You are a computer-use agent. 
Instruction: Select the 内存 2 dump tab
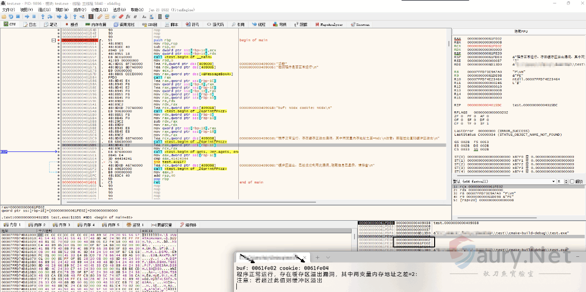37,225
